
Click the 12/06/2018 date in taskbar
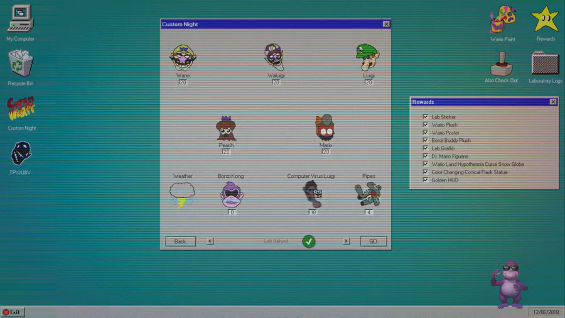click(546, 312)
